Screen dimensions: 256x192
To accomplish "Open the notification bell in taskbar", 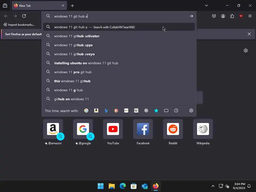I will pyautogui.click(x=249, y=186).
